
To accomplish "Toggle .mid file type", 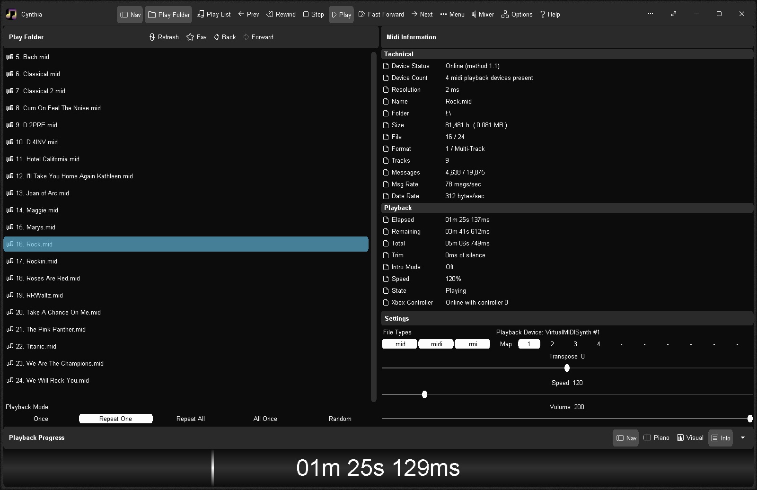I will pos(400,344).
